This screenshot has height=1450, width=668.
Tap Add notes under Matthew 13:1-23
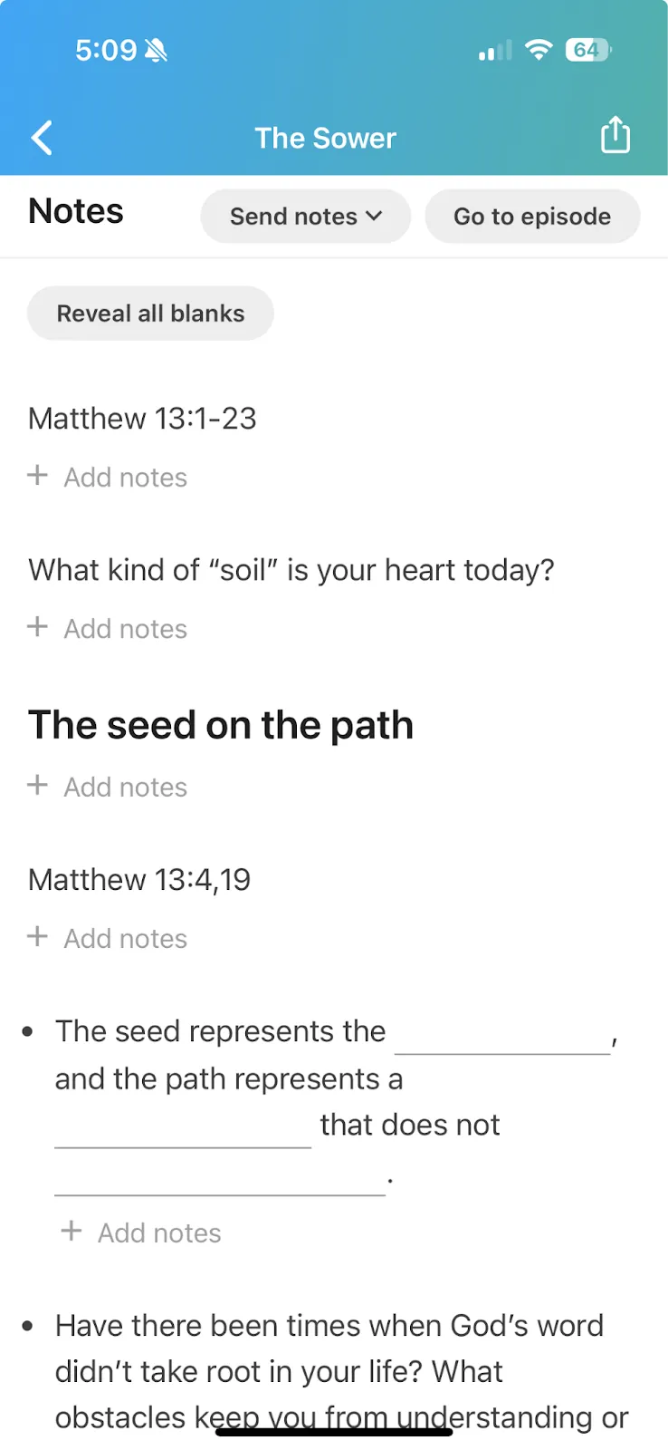(125, 478)
